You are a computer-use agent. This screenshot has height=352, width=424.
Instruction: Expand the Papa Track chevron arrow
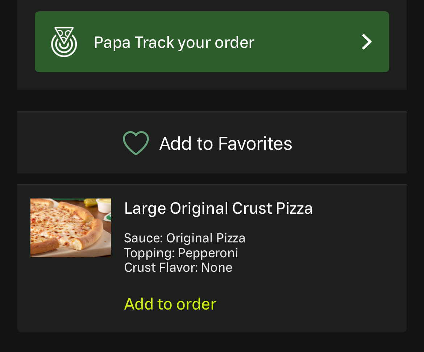(367, 42)
